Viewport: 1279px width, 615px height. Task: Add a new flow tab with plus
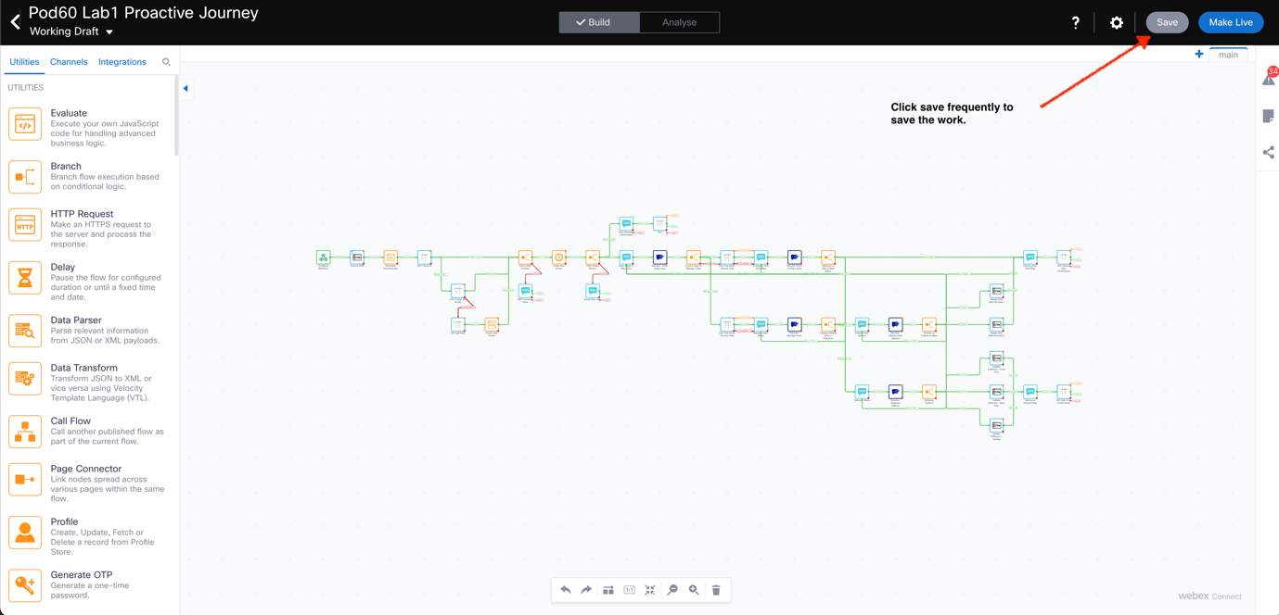(1199, 55)
